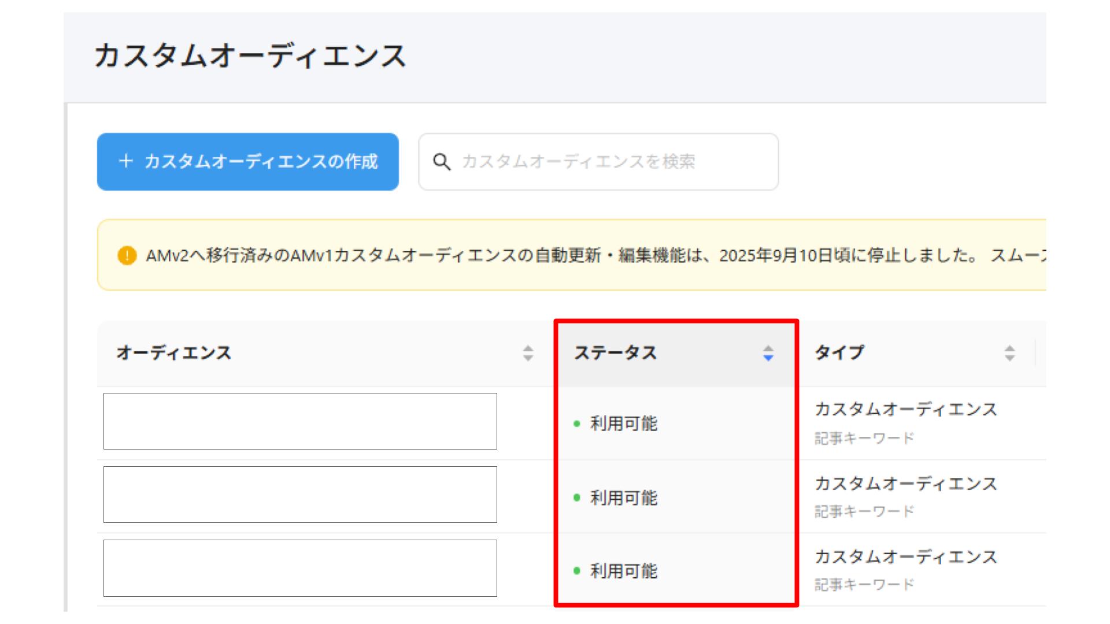
Task: Select the first row audience name cell
Action: (300, 421)
